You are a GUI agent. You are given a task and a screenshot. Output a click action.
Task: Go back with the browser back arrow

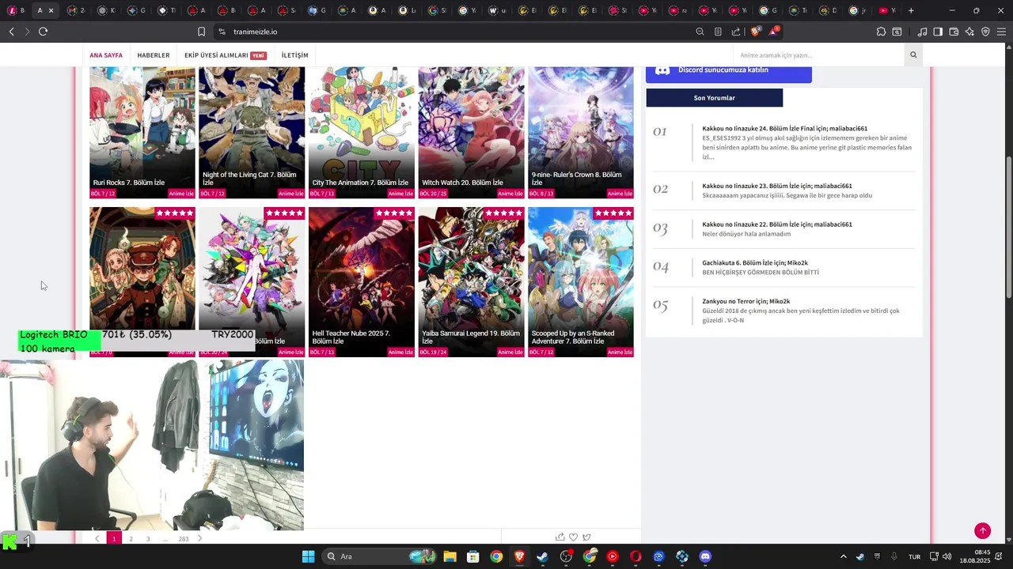click(x=12, y=32)
